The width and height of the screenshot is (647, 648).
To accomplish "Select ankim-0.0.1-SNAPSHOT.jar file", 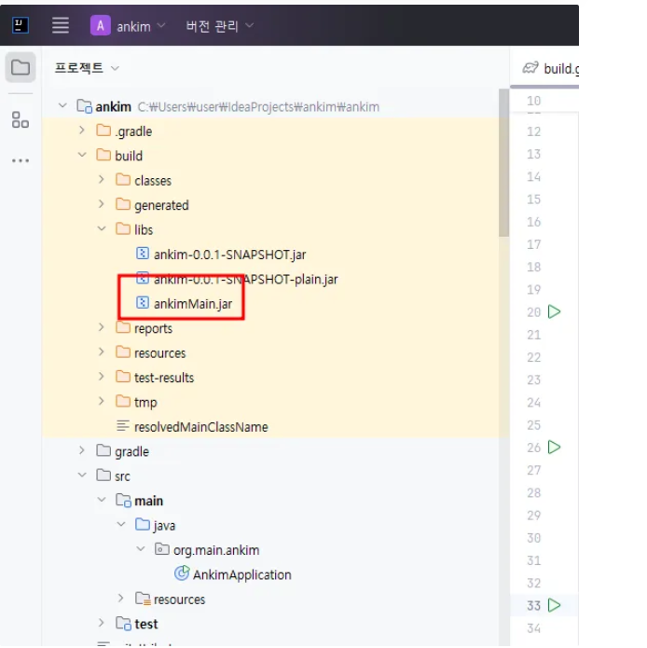I will [229, 255].
